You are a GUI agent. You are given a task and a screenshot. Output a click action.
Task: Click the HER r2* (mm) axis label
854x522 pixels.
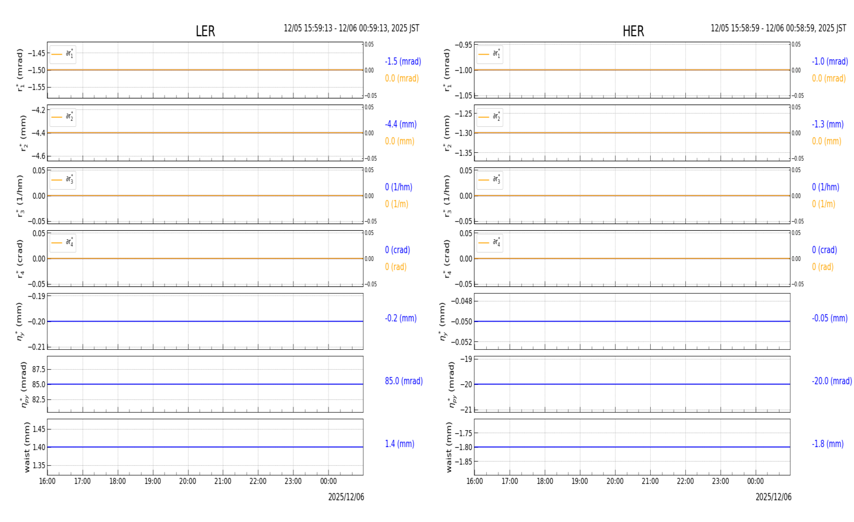[x=448, y=133]
